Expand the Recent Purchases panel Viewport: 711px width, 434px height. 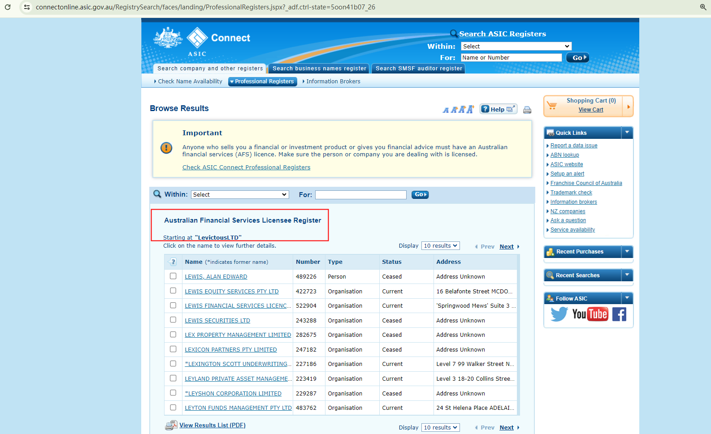627,252
